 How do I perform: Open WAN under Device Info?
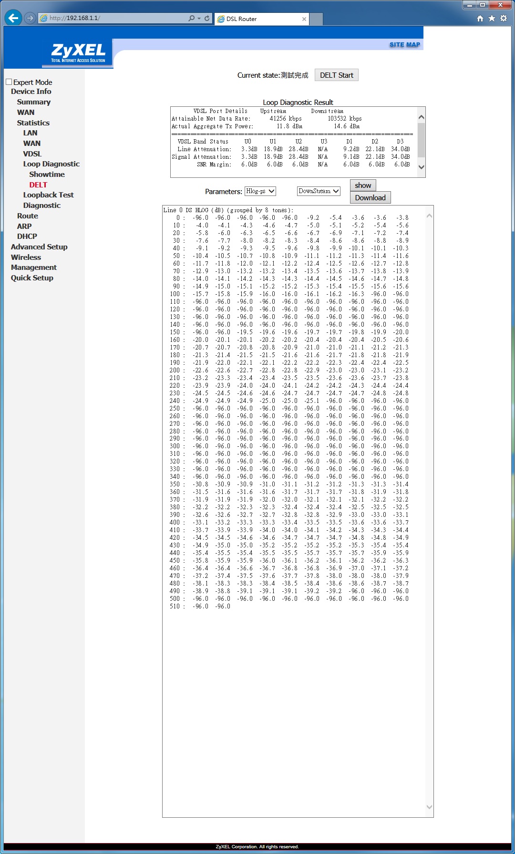26,113
